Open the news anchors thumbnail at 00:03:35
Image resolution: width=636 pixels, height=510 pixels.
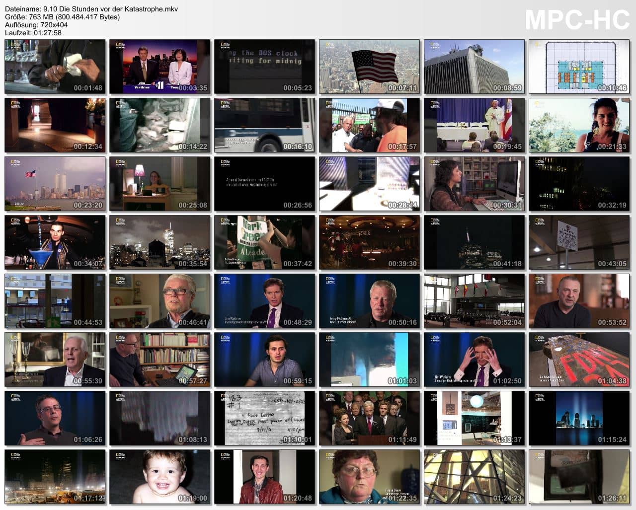click(x=160, y=67)
